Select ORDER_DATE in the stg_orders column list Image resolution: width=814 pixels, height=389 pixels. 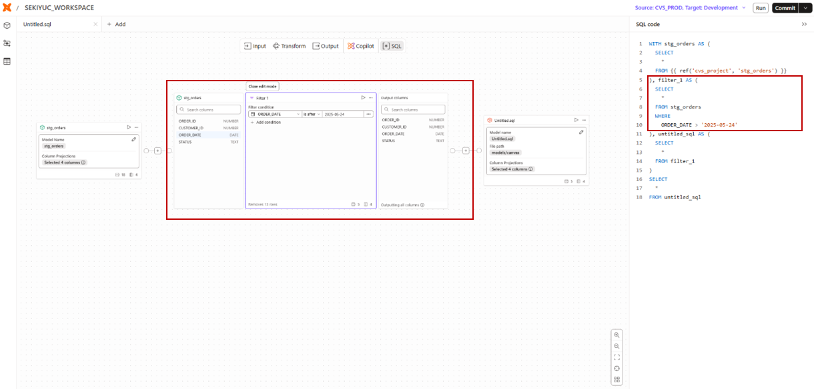pyautogui.click(x=208, y=135)
